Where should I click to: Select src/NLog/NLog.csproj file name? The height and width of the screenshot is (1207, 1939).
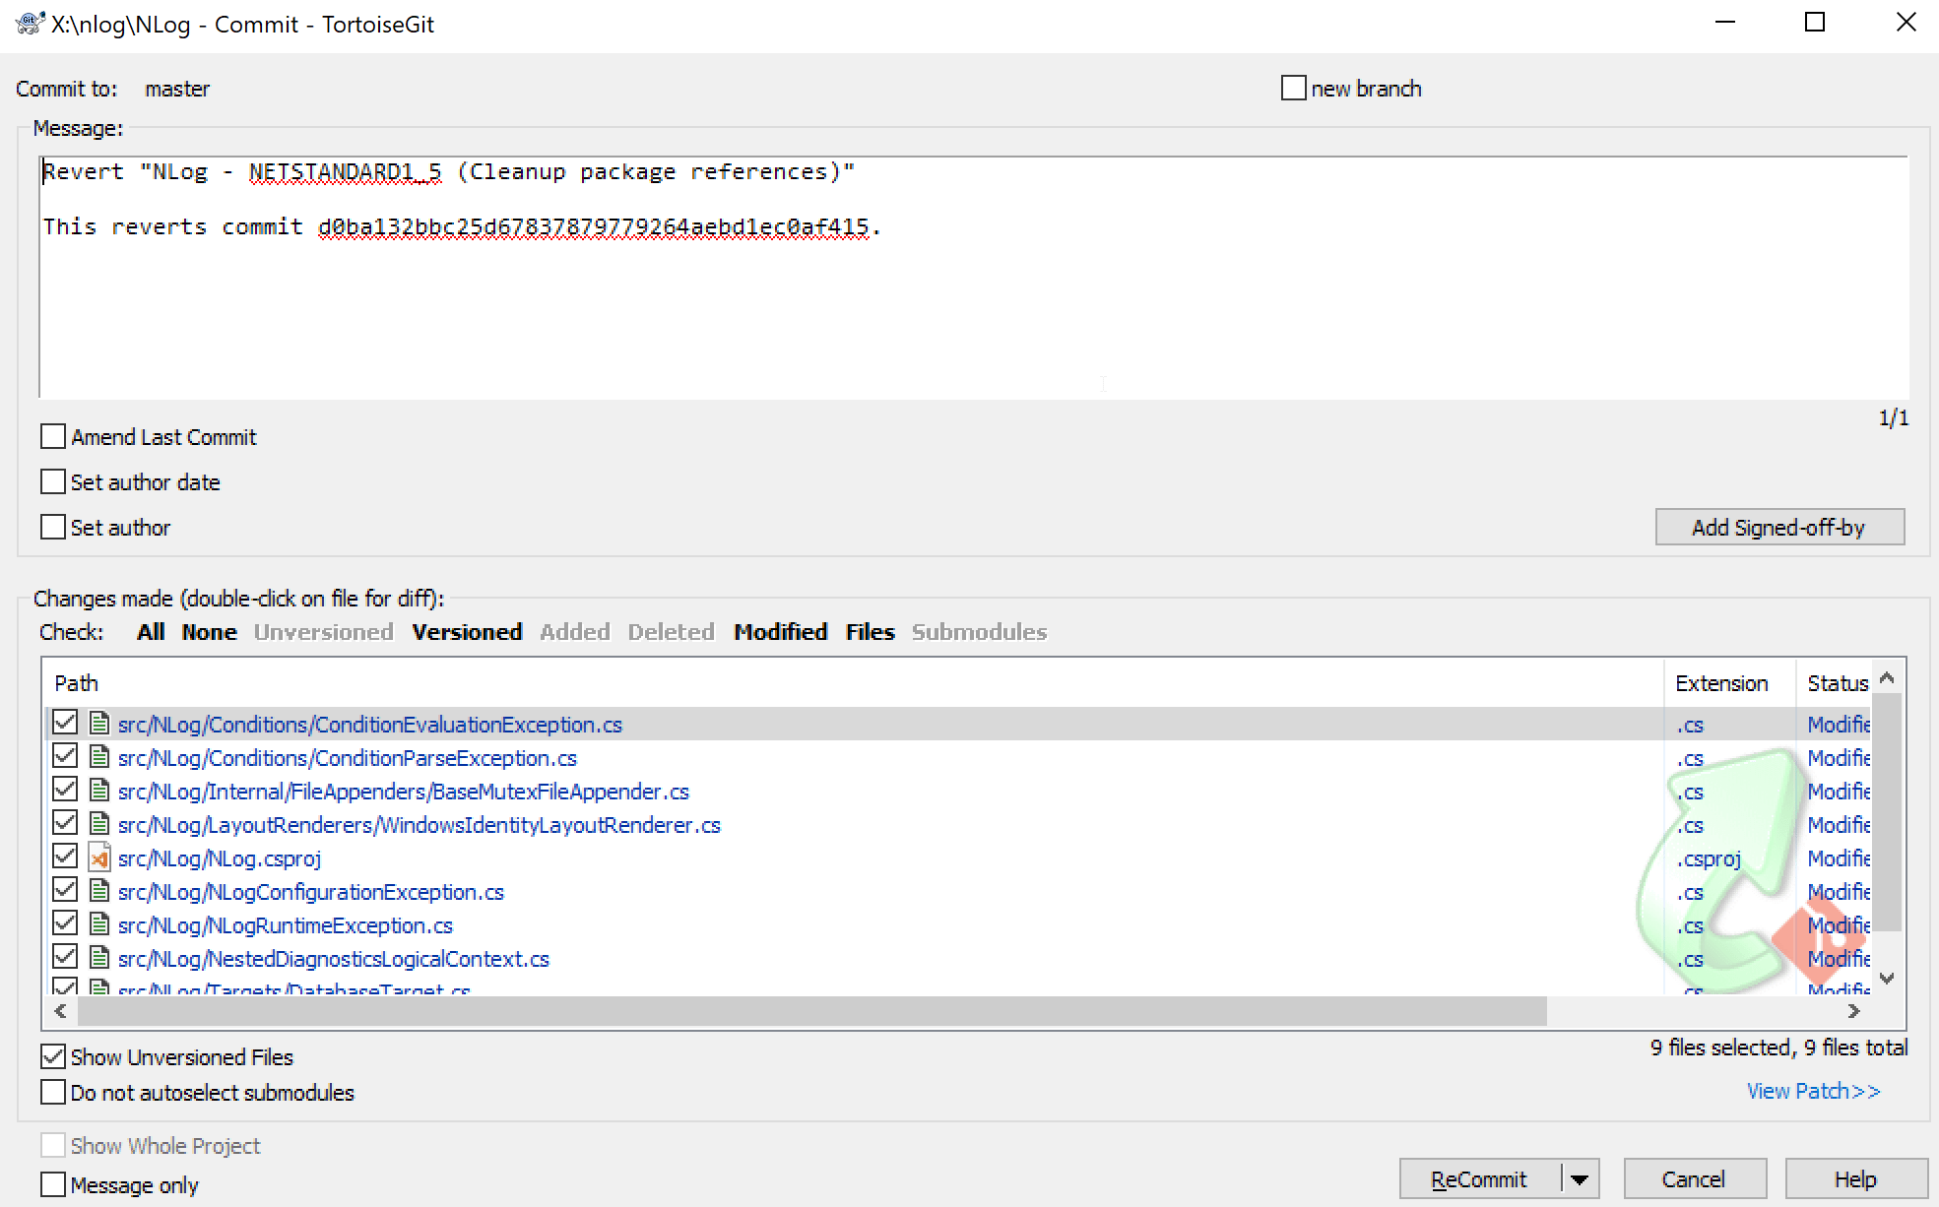[x=220, y=858]
